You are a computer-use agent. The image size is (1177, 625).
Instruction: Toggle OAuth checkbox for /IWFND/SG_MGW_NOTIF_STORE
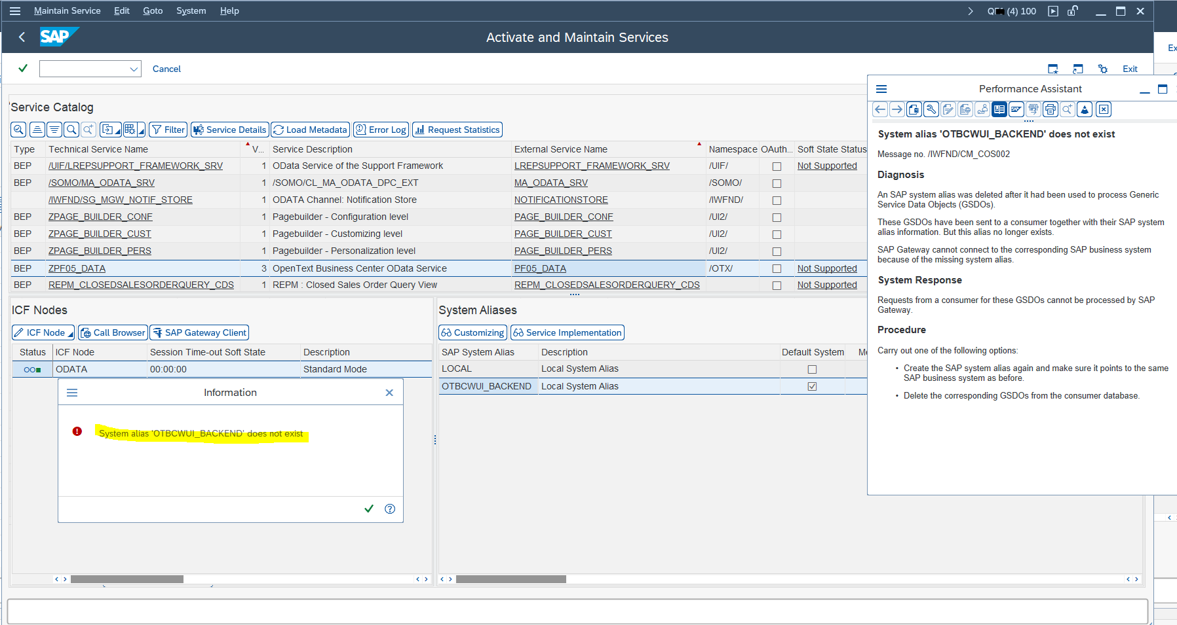coord(777,200)
